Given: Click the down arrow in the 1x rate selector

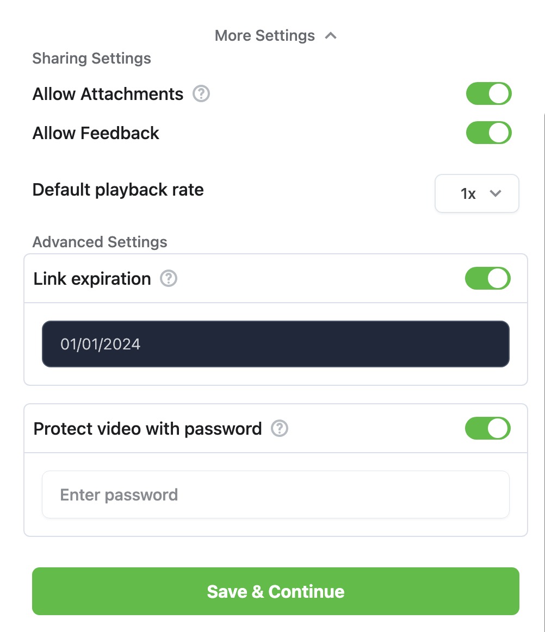Looking at the screenshot, I should pos(496,193).
